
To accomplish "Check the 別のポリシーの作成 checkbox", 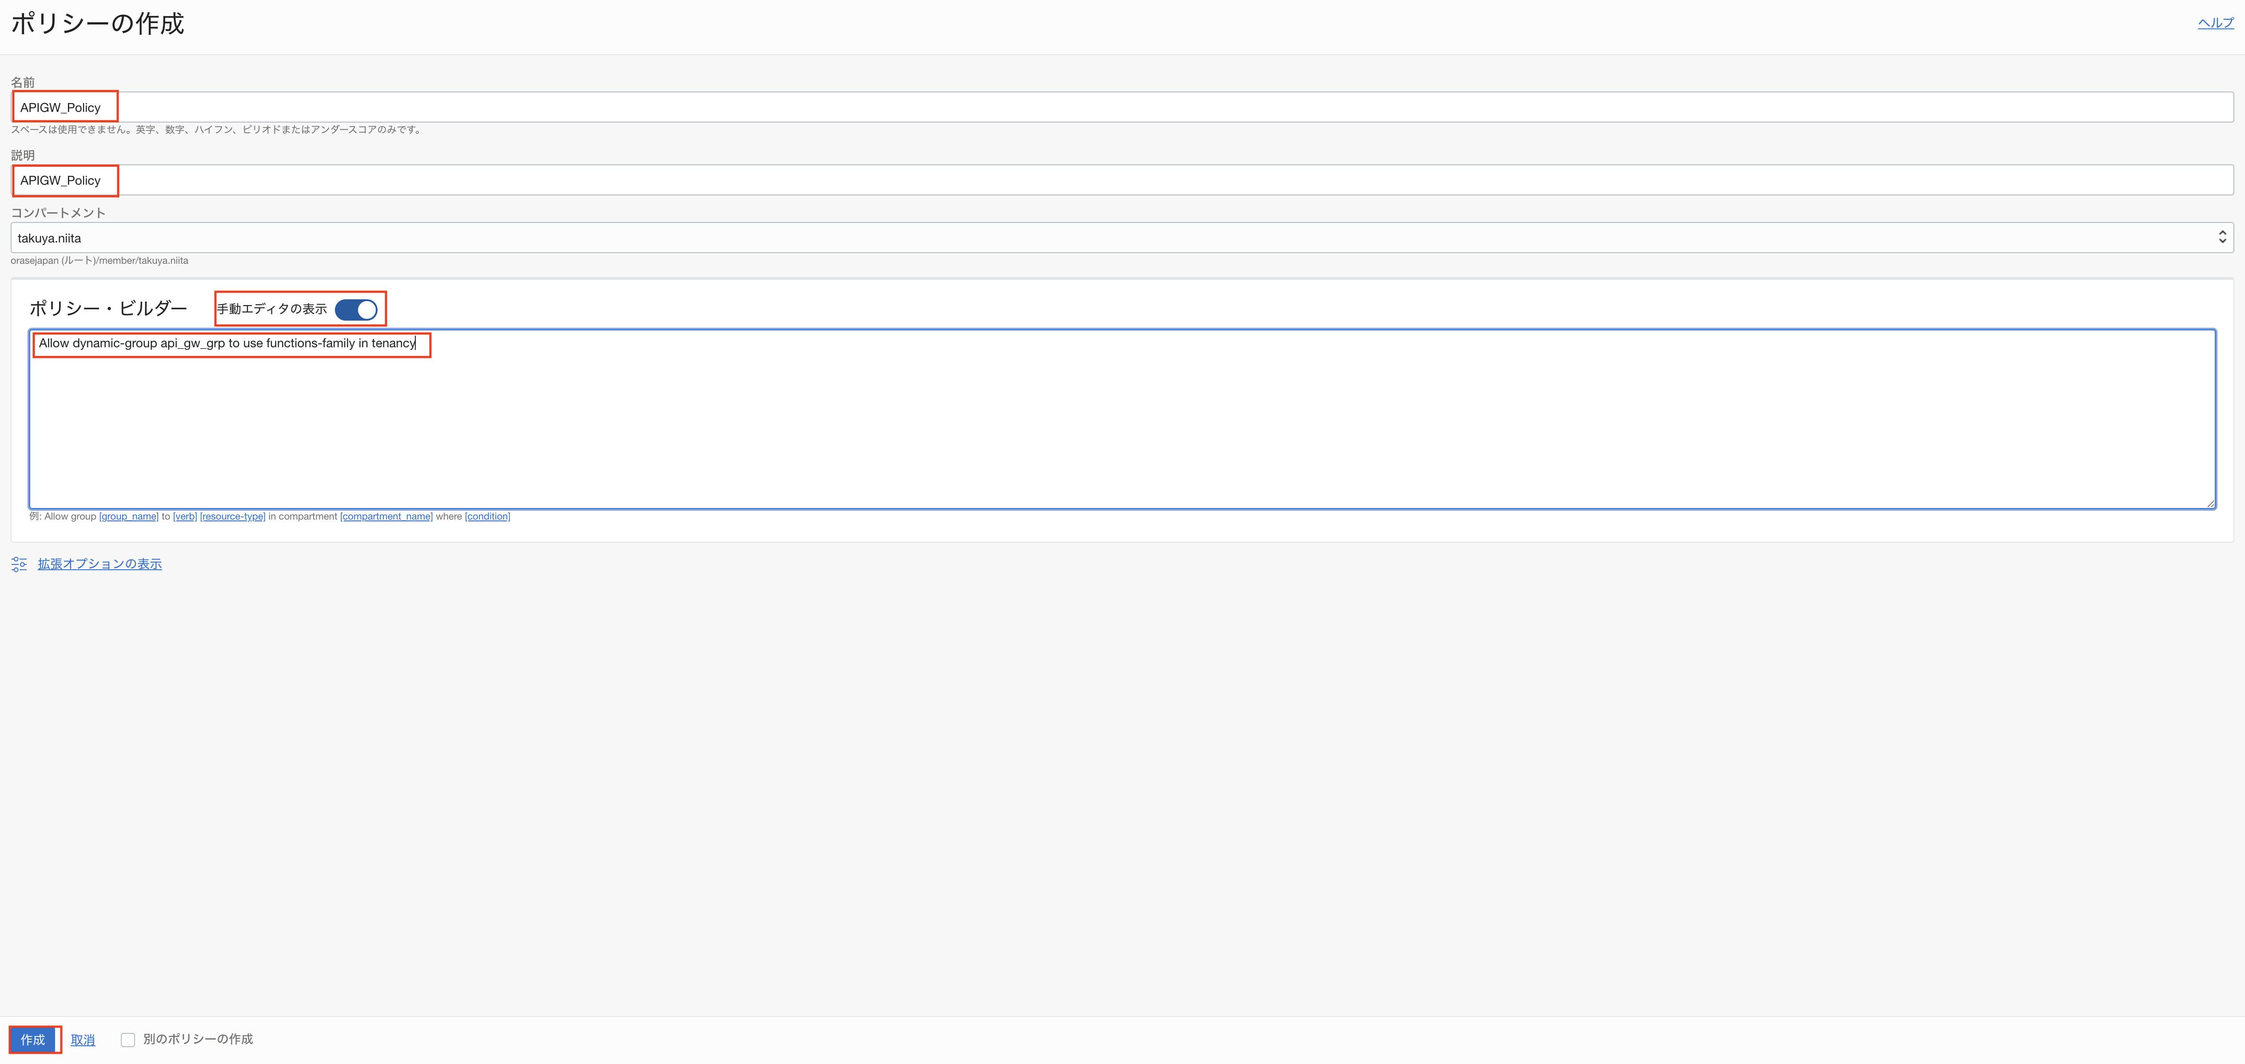I will (128, 1040).
